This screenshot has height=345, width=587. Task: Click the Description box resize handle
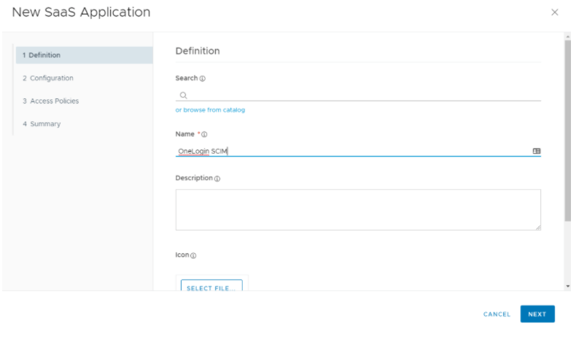(538, 228)
